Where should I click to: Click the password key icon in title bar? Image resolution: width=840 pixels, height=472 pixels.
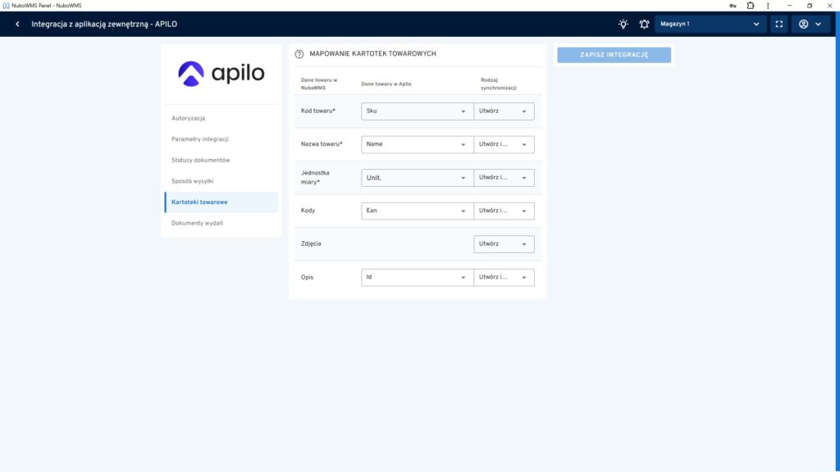732,5
